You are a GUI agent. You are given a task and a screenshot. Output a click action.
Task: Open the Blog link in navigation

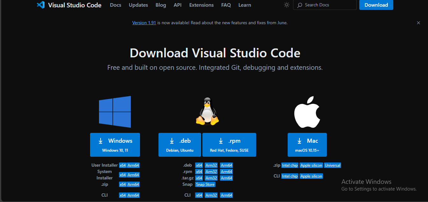coord(161,5)
